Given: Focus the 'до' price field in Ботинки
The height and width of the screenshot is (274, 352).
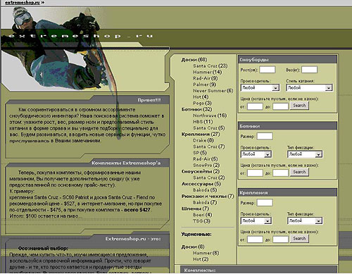Looking at the screenshot, I should [280, 173].
